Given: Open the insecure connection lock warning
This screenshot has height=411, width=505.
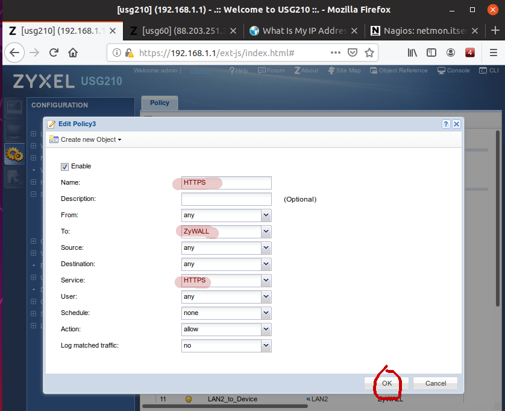Looking at the screenshot, I should 129,53.
